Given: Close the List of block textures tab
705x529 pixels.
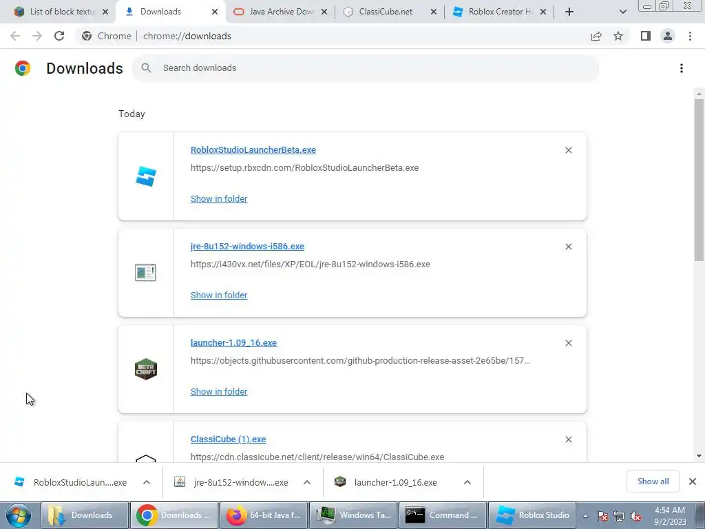Looking at the screenshot, I should [105, 12].
